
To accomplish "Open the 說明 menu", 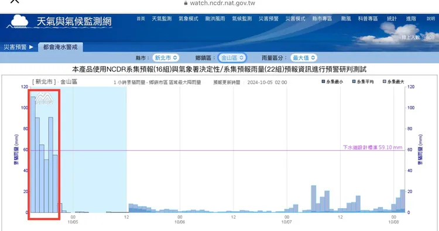I will pyautogui.click(x=431, y=19).
